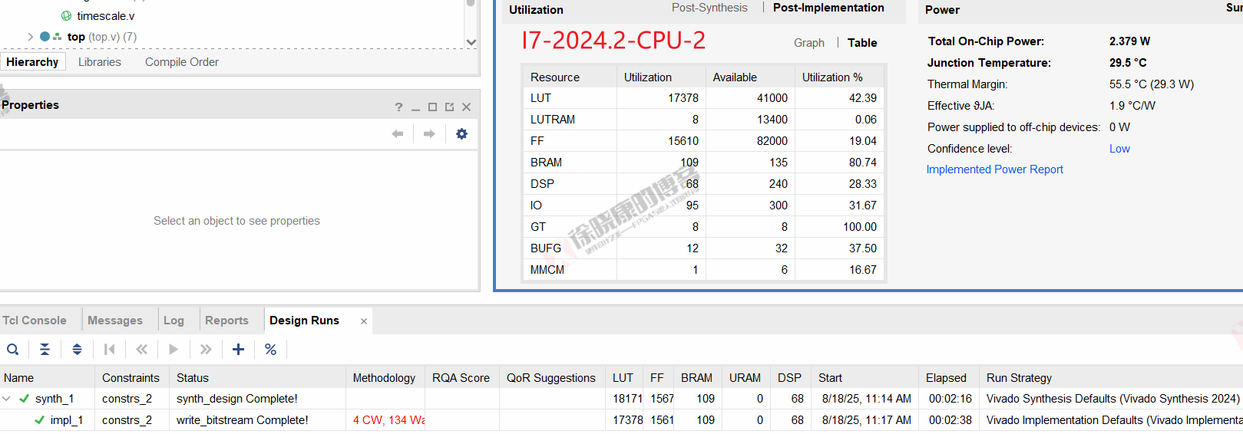Click the timescale.v file icon
1243x434 pixels.
(x=66, y=16)
